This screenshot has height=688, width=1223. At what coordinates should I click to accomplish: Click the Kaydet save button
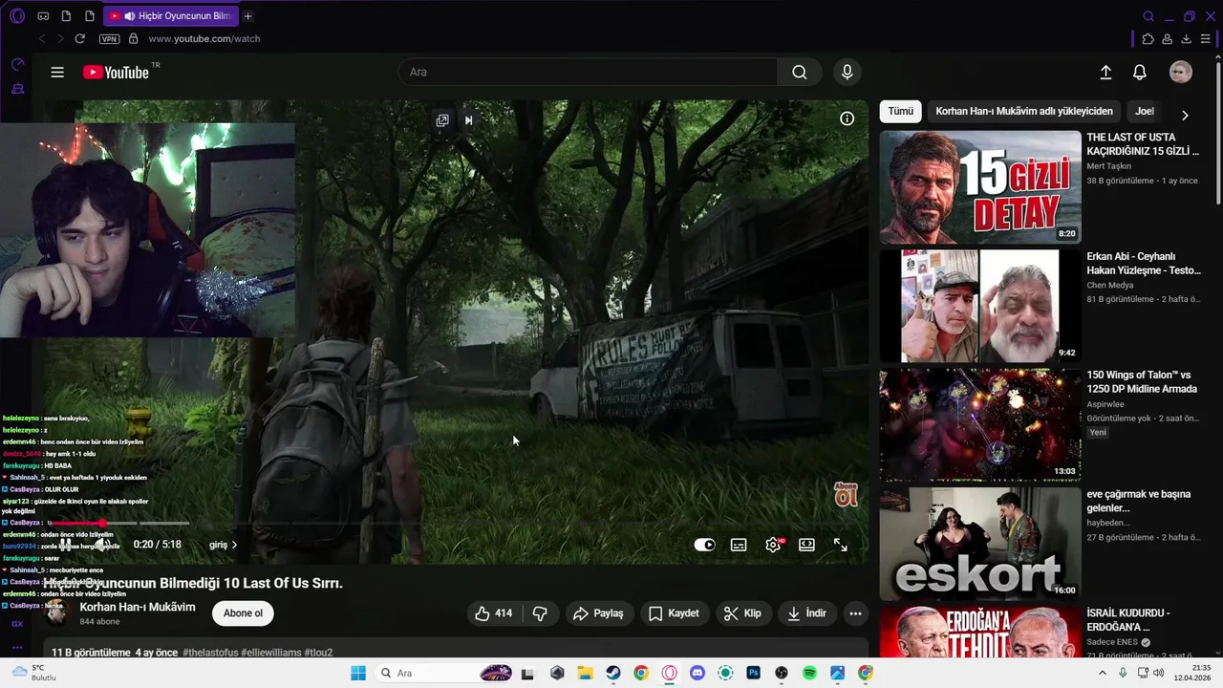point(675,613)
